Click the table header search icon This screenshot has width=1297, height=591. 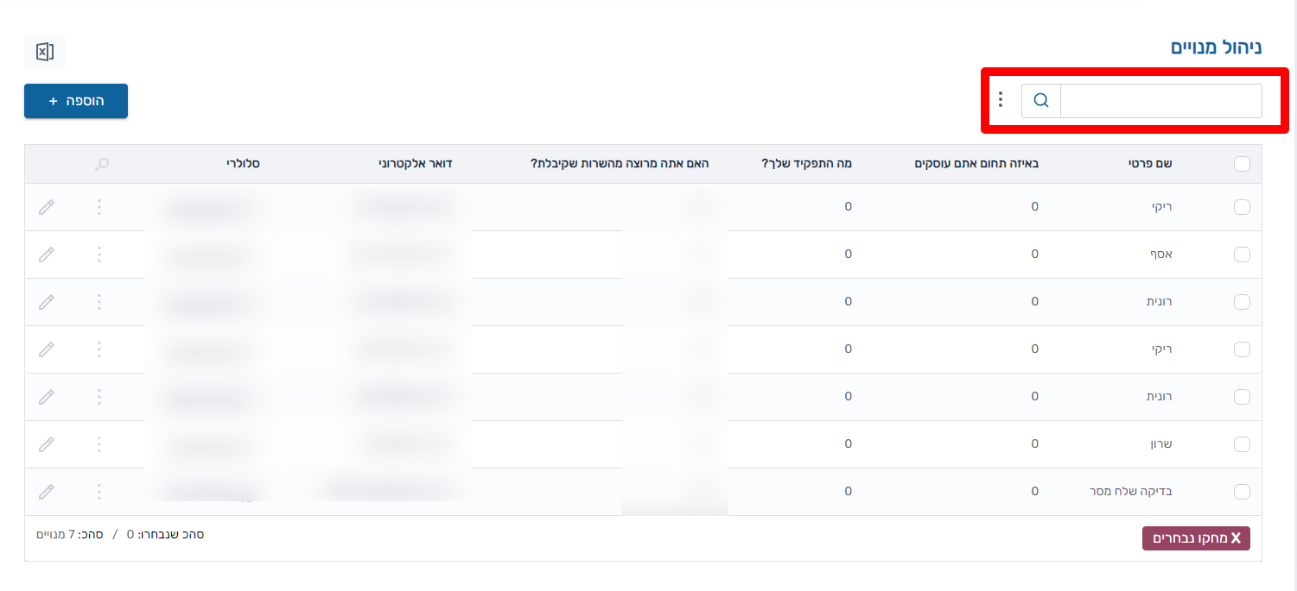pos(102,164)
